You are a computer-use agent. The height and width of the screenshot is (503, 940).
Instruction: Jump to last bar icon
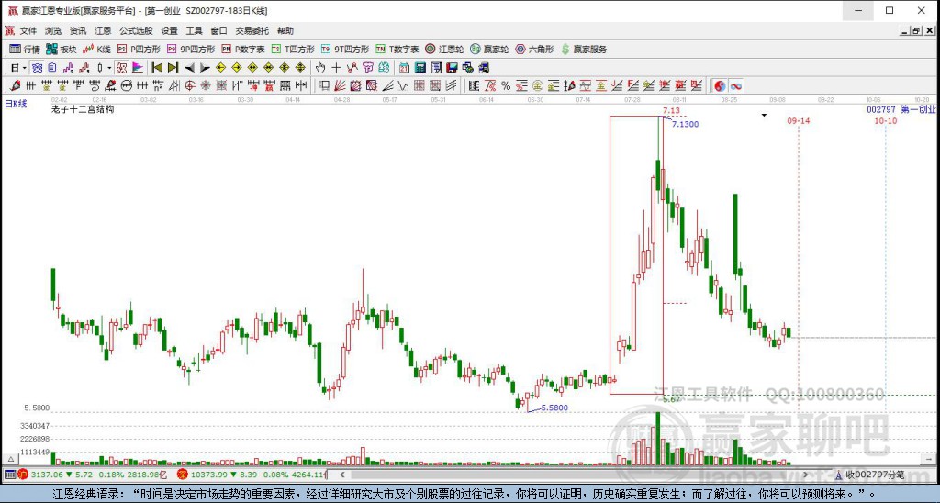173,68
